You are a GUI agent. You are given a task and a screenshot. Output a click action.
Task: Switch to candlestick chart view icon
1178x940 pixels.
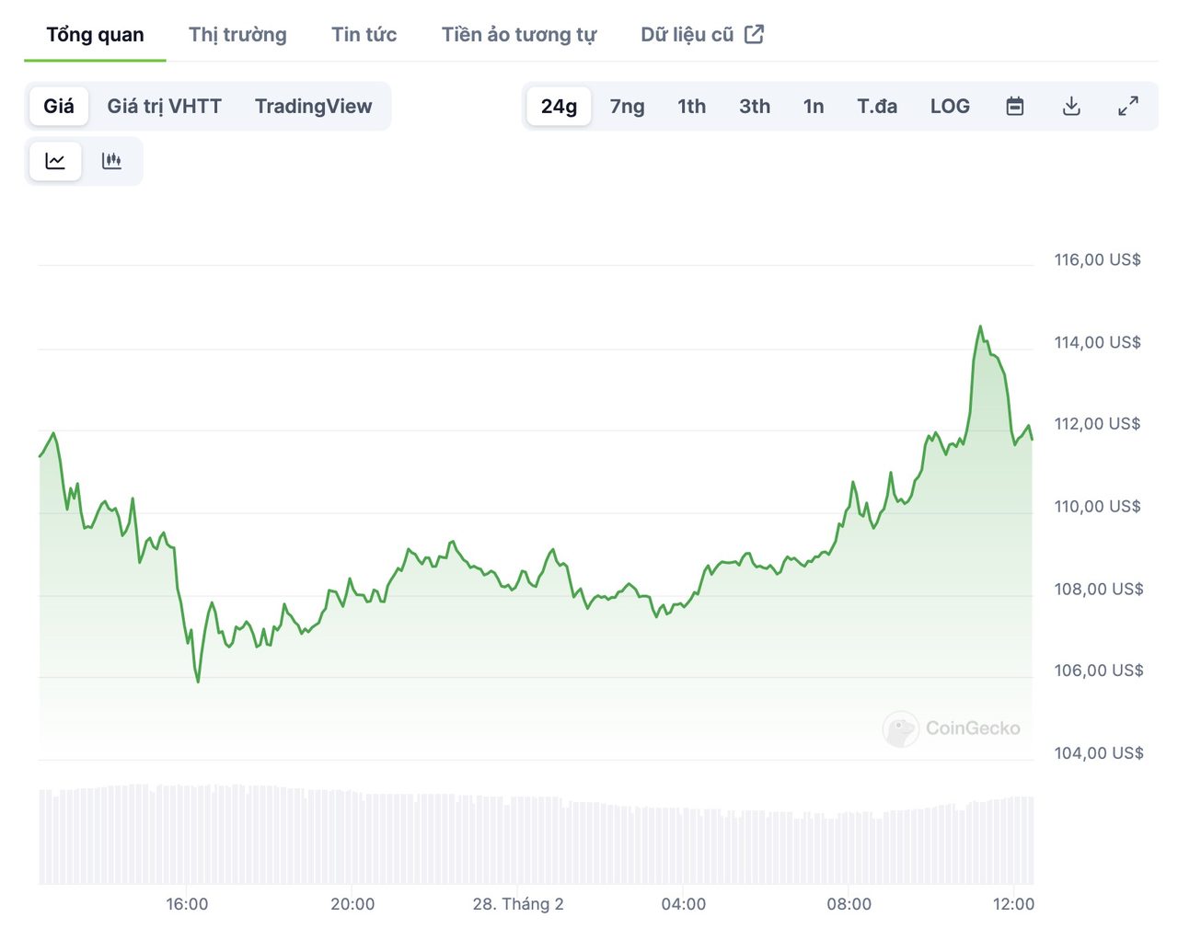111,161
